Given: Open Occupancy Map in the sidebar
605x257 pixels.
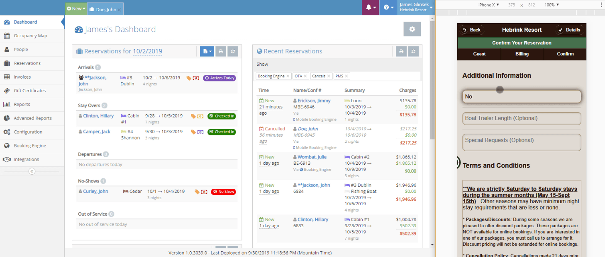Looking at the screenshot, I should 30,36.
